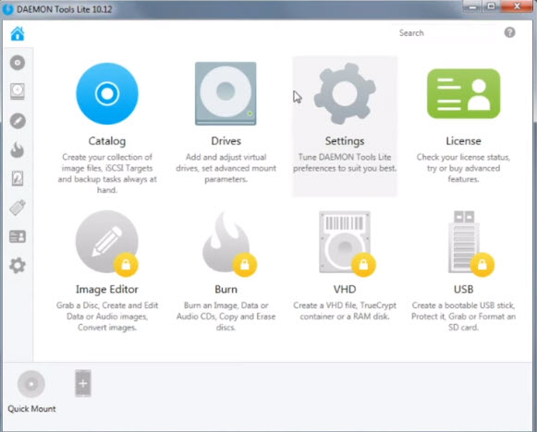The height and width of the screenshot is (432, 537).
Task: Maximize the DAEMON Tools window
Action: 491,6
